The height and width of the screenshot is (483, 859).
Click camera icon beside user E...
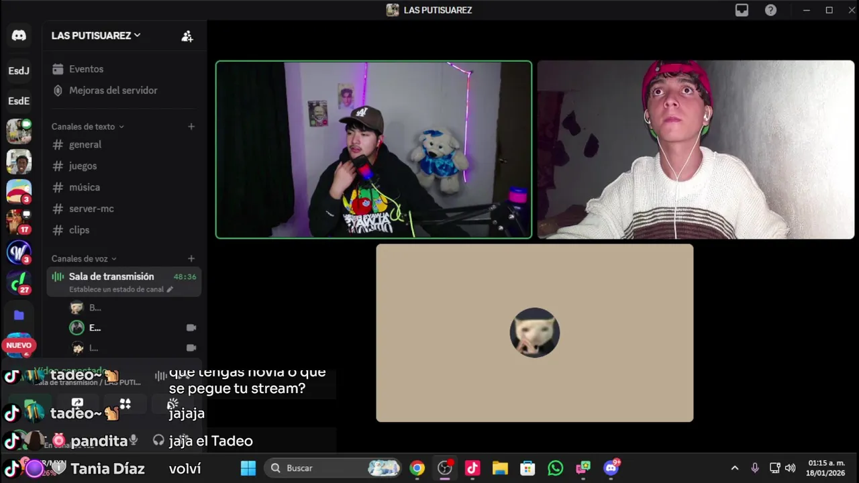[x=191, y=327]
